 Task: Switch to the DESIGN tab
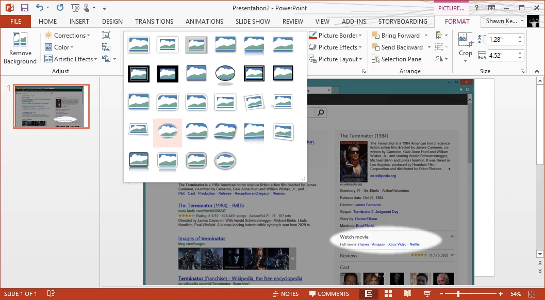(x=112, y=21)
